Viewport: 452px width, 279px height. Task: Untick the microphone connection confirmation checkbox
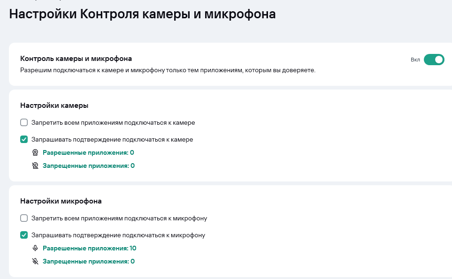(24, 235)
